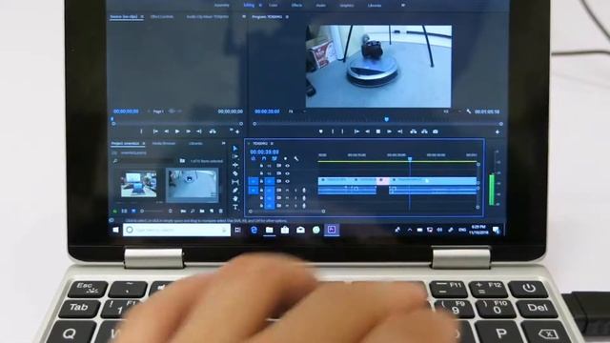Screen dimensions: 610x343
Task: Step forward one frame in Program monitor
Action: point(389,131)
